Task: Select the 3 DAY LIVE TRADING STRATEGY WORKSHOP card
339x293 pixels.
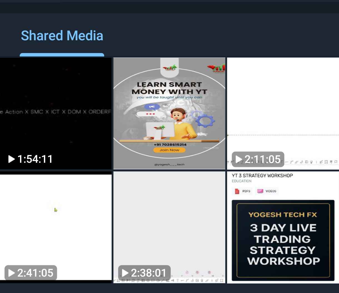Action: click(x=283, y=241)
